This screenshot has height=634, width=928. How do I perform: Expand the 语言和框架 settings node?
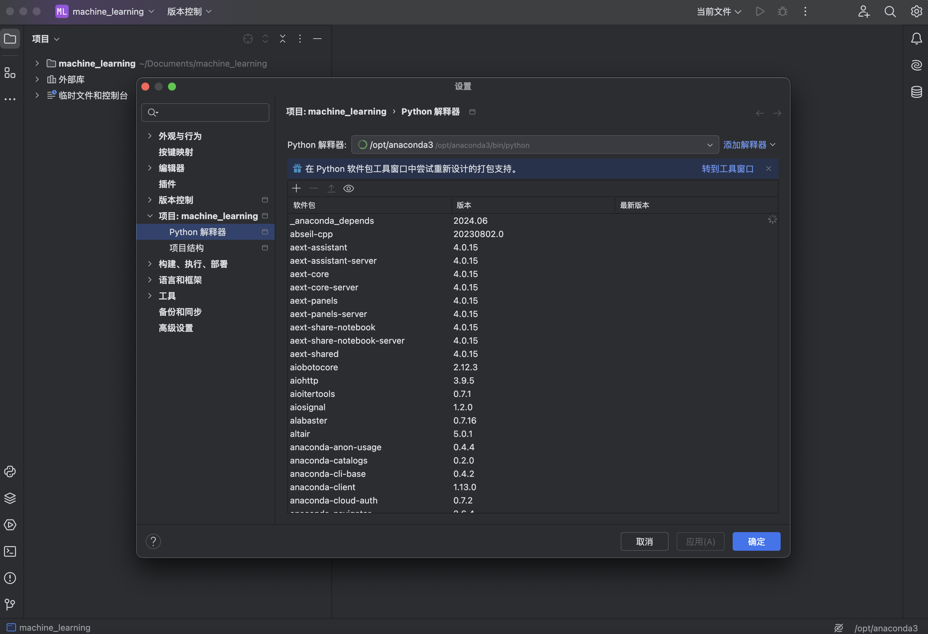[x=150, y=280]
